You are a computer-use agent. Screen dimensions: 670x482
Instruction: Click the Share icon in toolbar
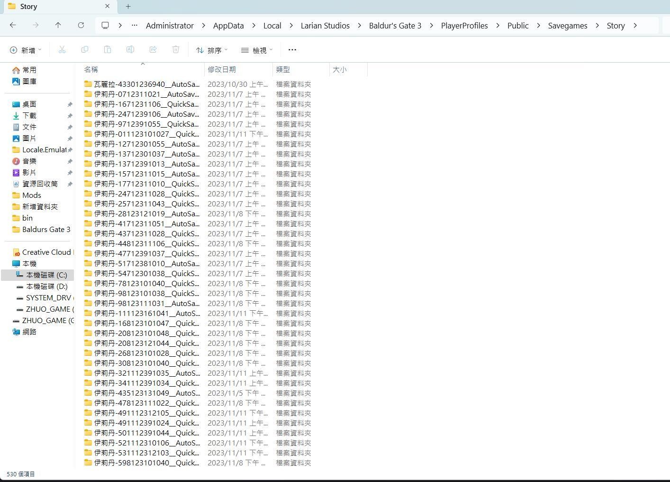coord(153,50)
